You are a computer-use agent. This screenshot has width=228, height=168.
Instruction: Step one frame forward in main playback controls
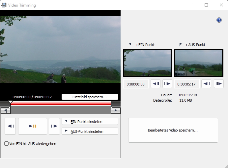pyautogui.click(x=54, y=126)
